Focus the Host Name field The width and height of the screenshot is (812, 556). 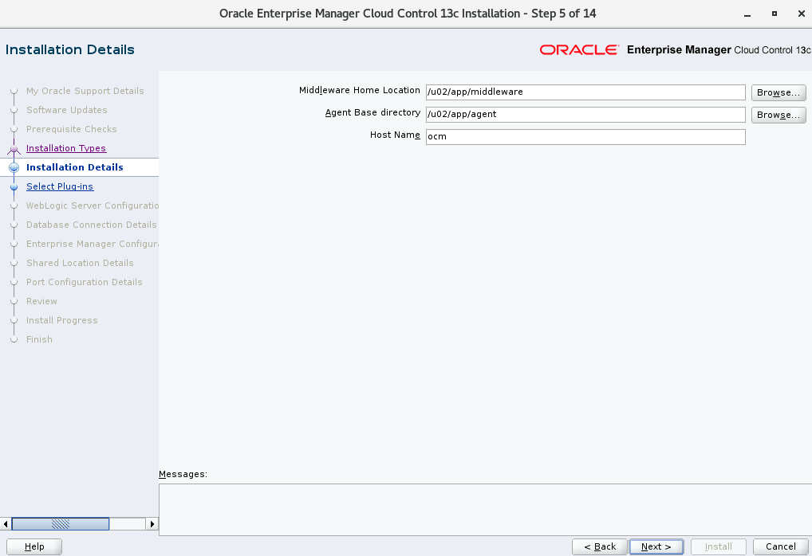585,136
